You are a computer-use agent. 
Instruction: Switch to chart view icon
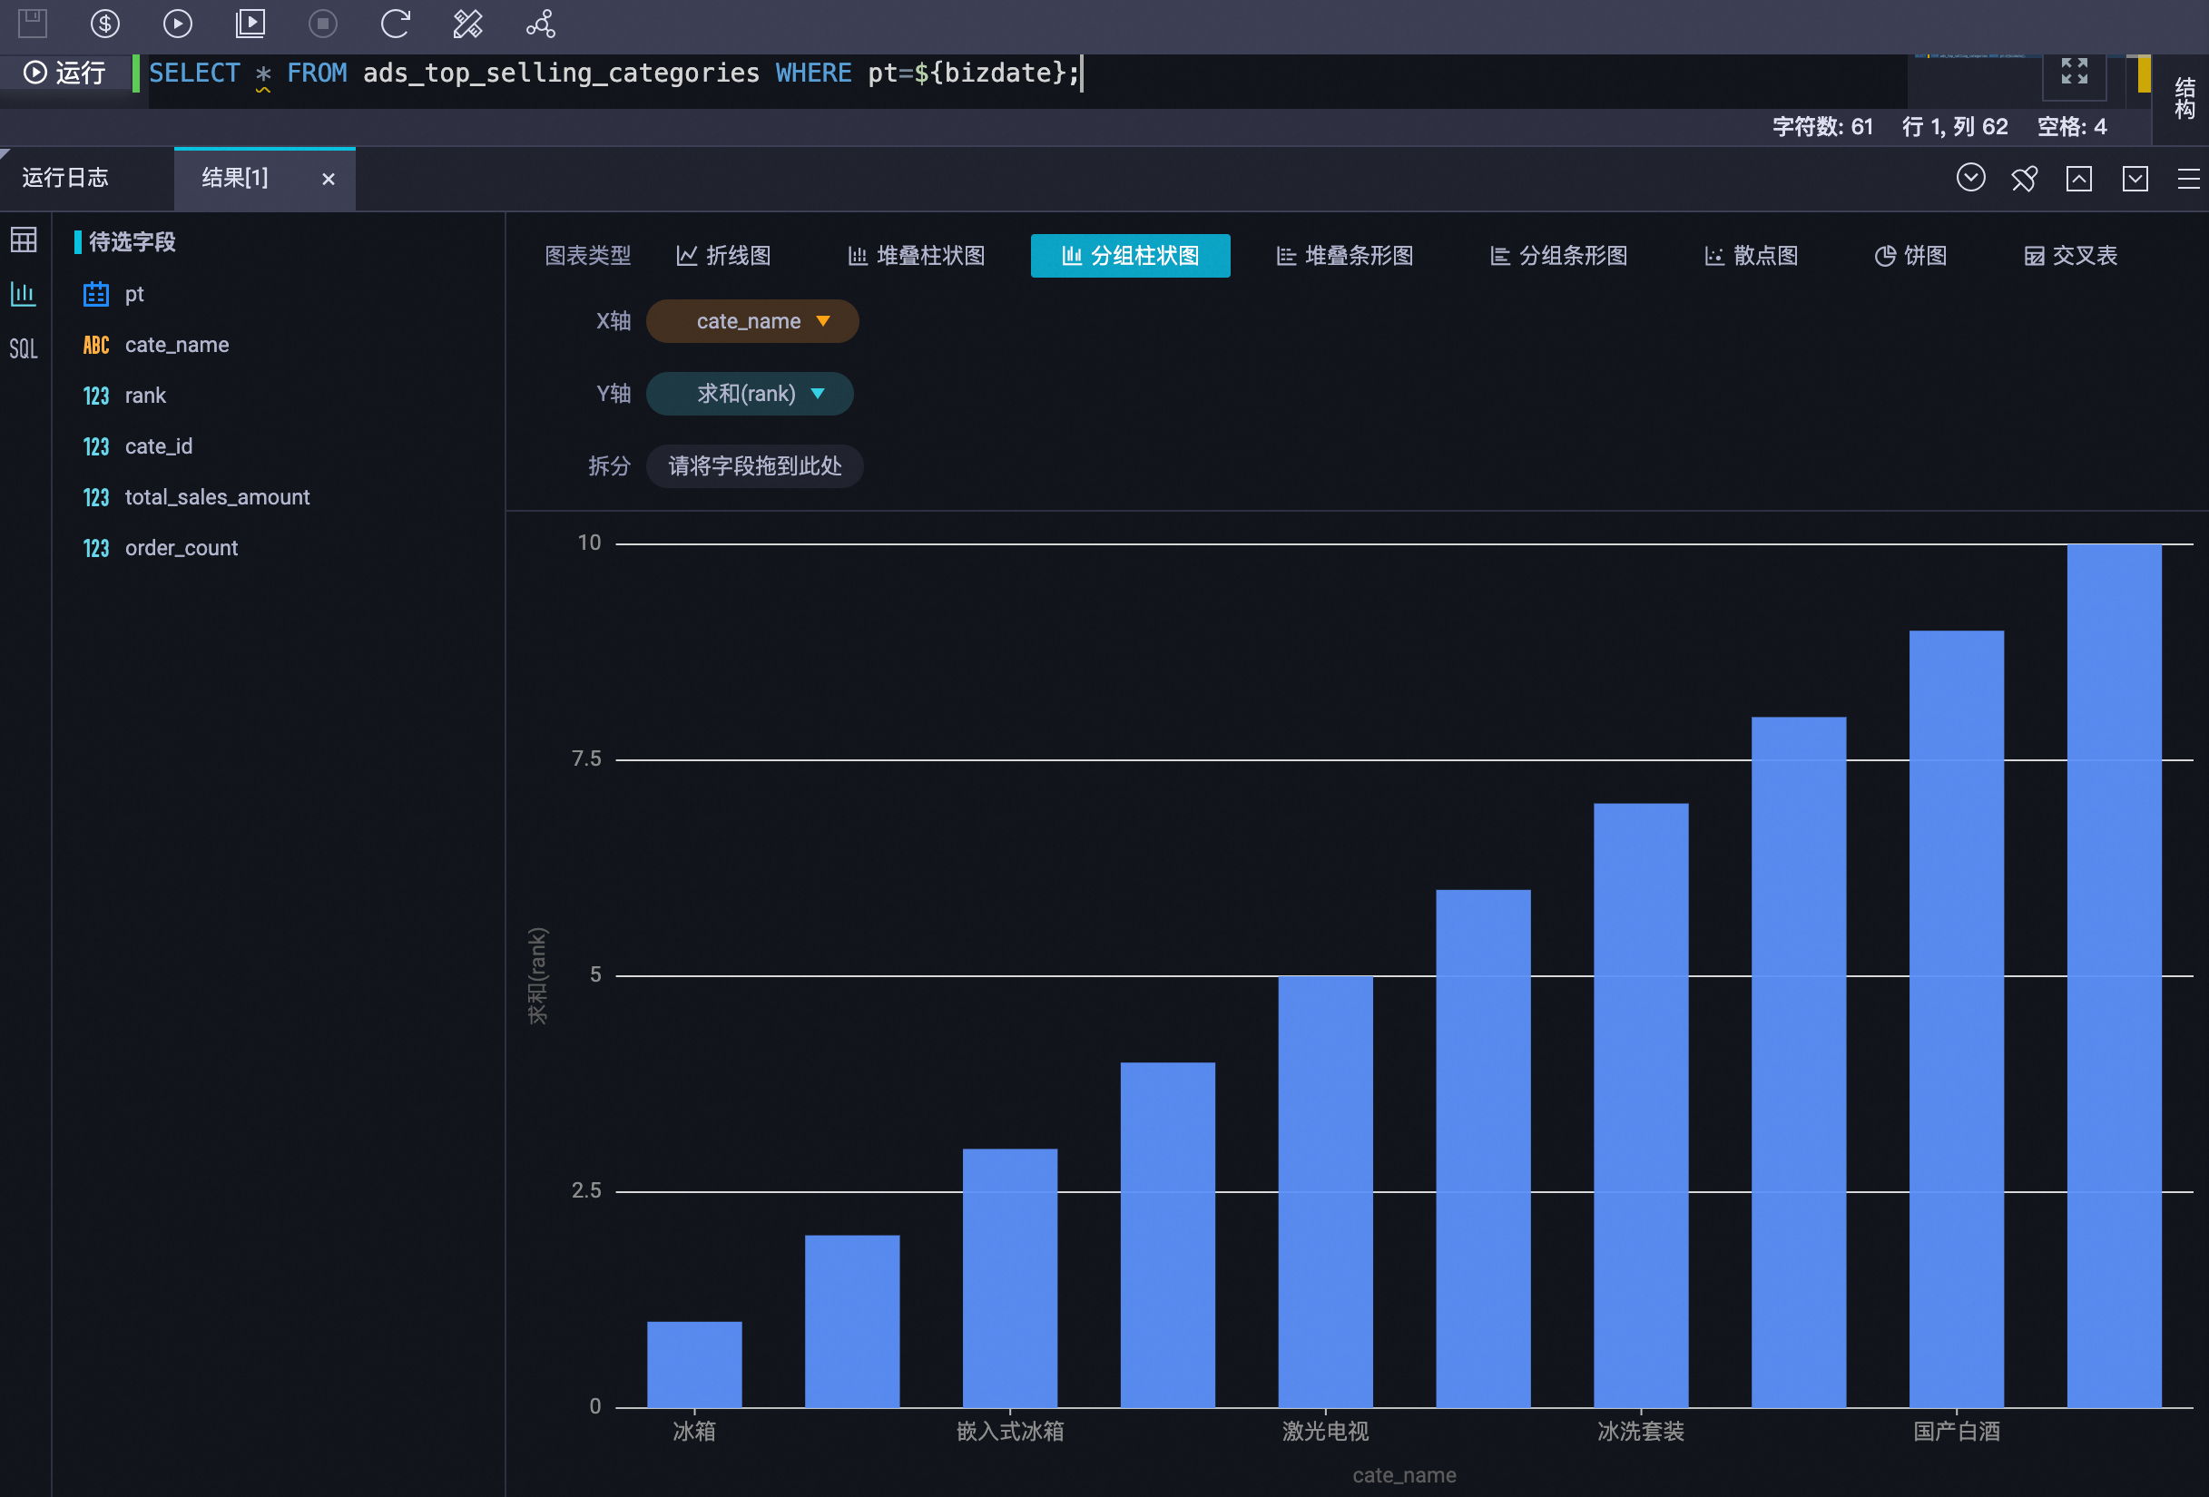(x=24, y=294)
